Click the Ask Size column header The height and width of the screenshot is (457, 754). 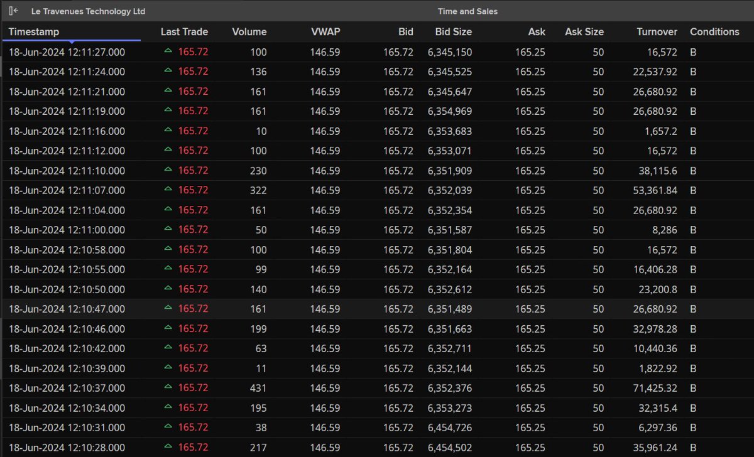click(x=584, y=32)
